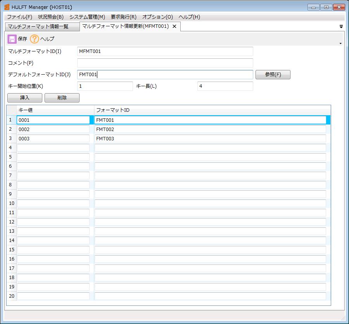This screenshot has width=349, height=324.
Task: Click the キー開始位置 field
Action: tap(105, 86)
